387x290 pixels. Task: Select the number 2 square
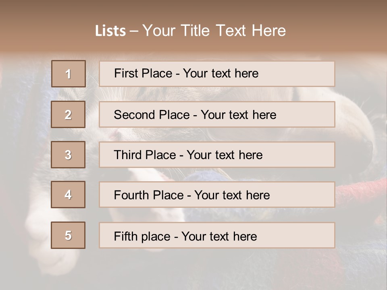point(68,114)
